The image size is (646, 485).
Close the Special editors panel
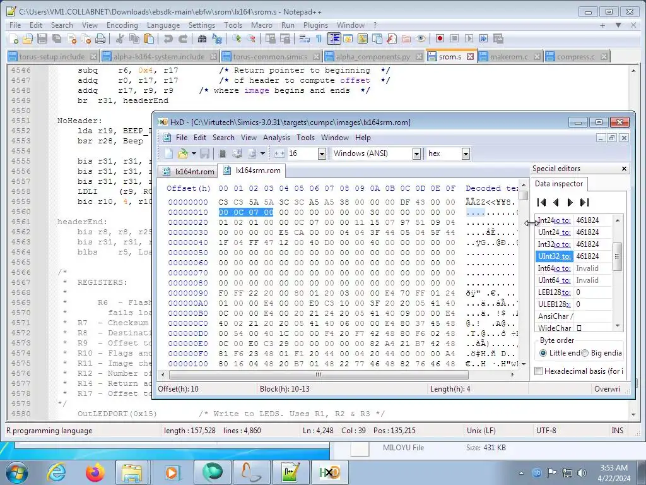[624, 169]
